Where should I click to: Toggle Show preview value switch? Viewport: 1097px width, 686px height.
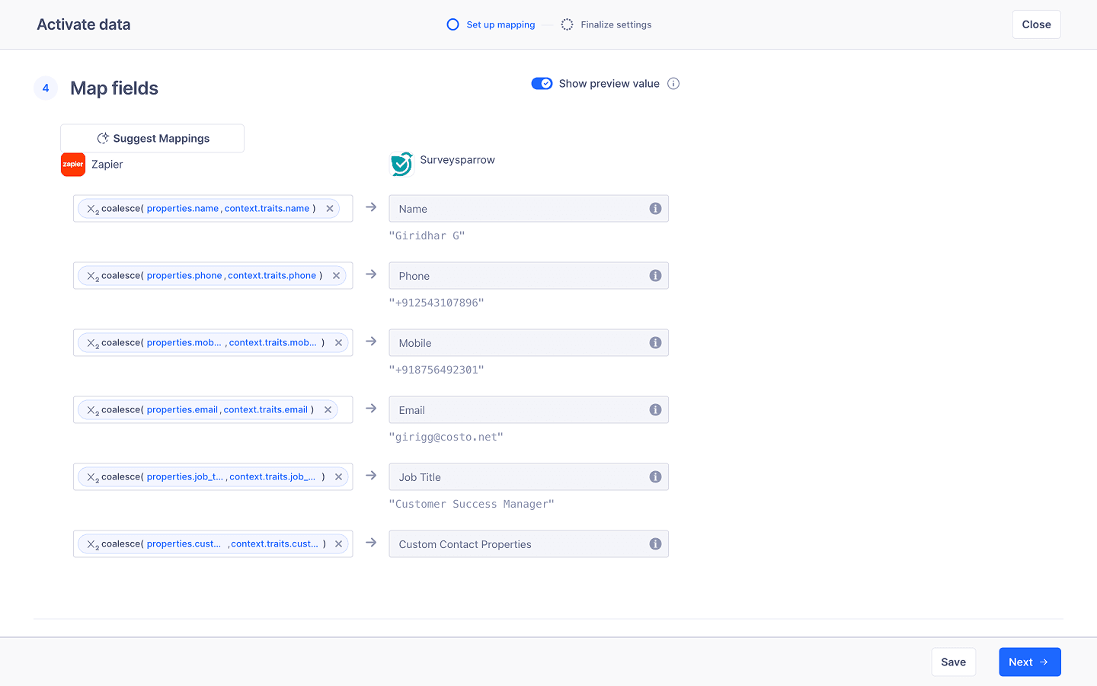click(x=542, y=84)
